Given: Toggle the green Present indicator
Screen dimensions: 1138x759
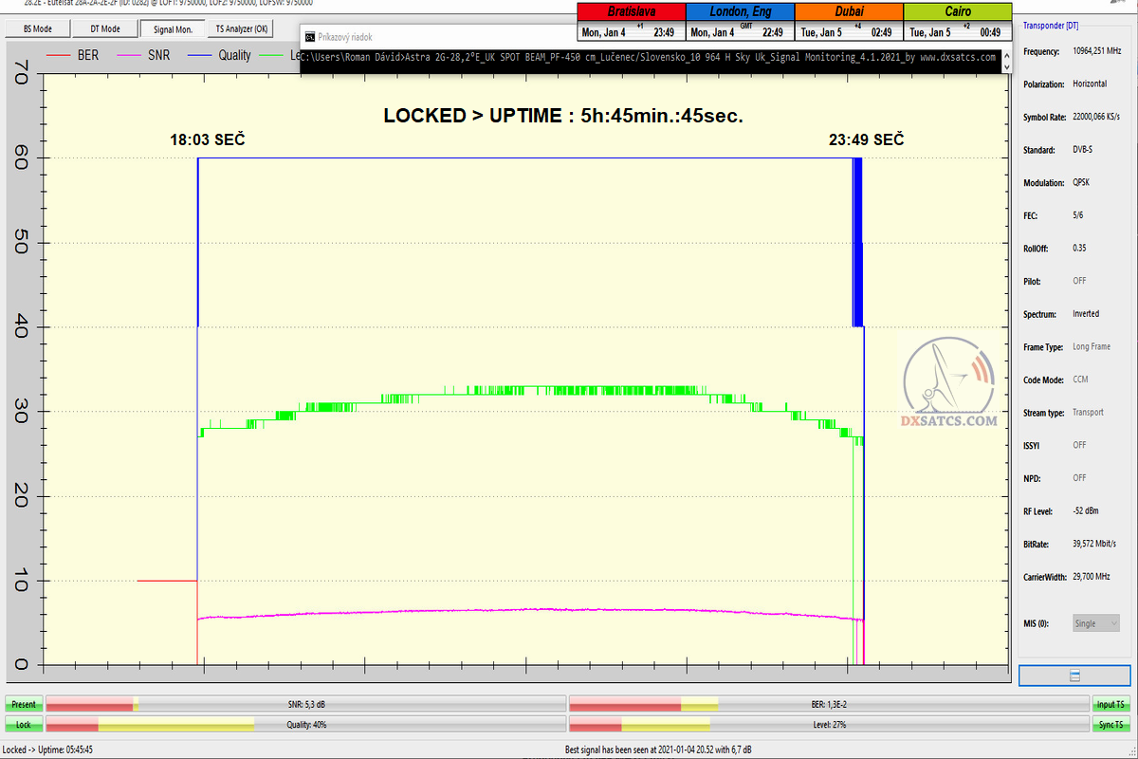Looking at the screenshot, I should tap(24, 704).
